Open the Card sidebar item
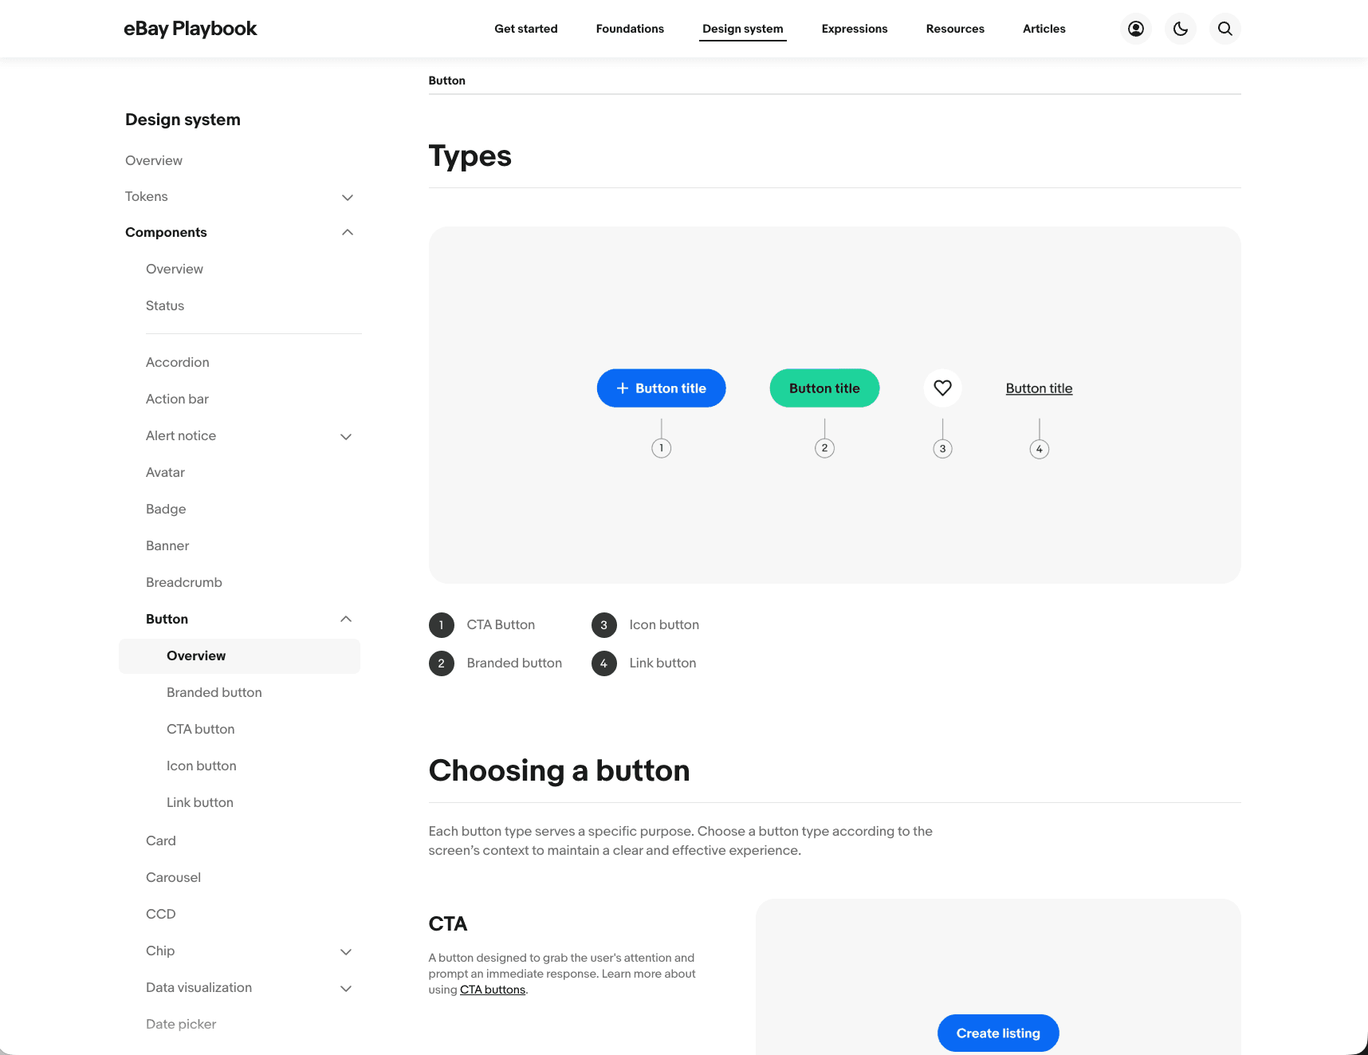Image resolution: width=1368 pixels, height=1055 pixels. (x=161, y=840)
